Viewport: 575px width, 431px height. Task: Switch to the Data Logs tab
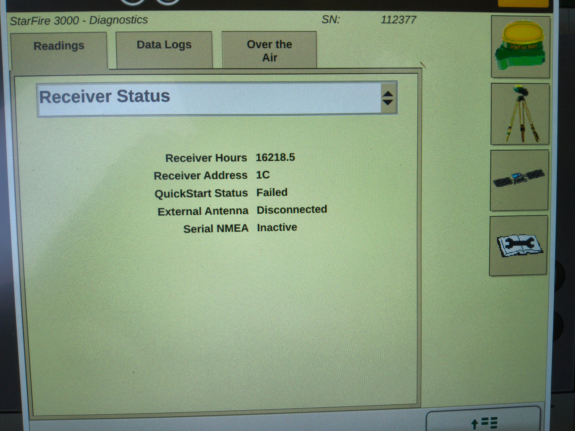pos(164,50)
